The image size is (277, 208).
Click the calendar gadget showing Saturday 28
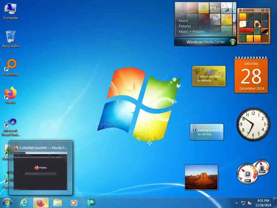click(251, 75)
